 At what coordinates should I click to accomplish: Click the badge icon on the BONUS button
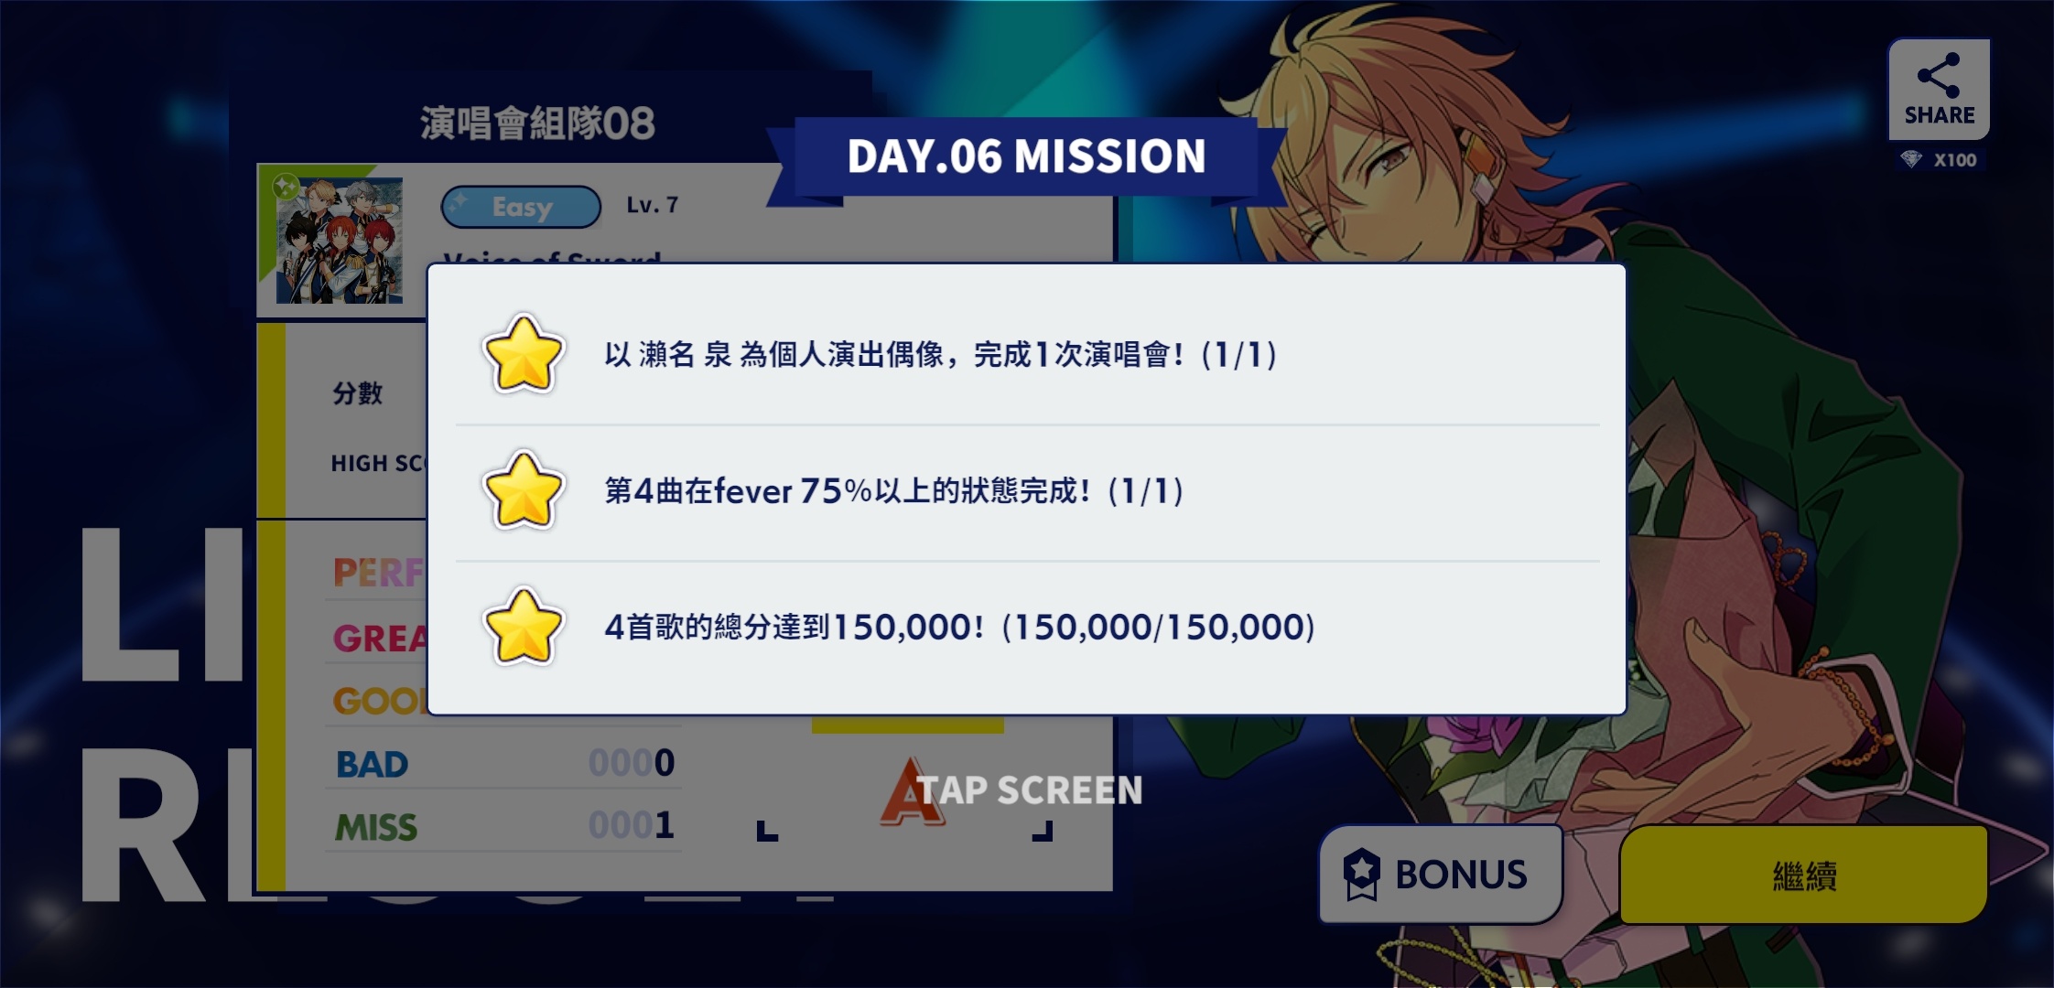[x=1361, y=875]
